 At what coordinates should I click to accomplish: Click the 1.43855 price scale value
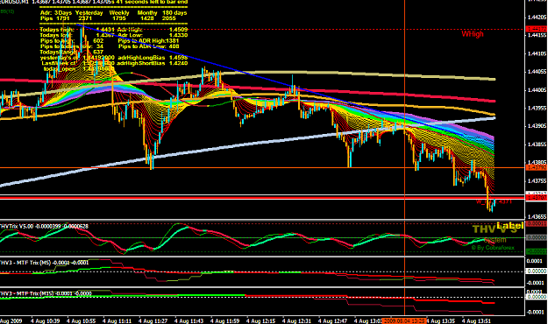click(x=537, y=144)
